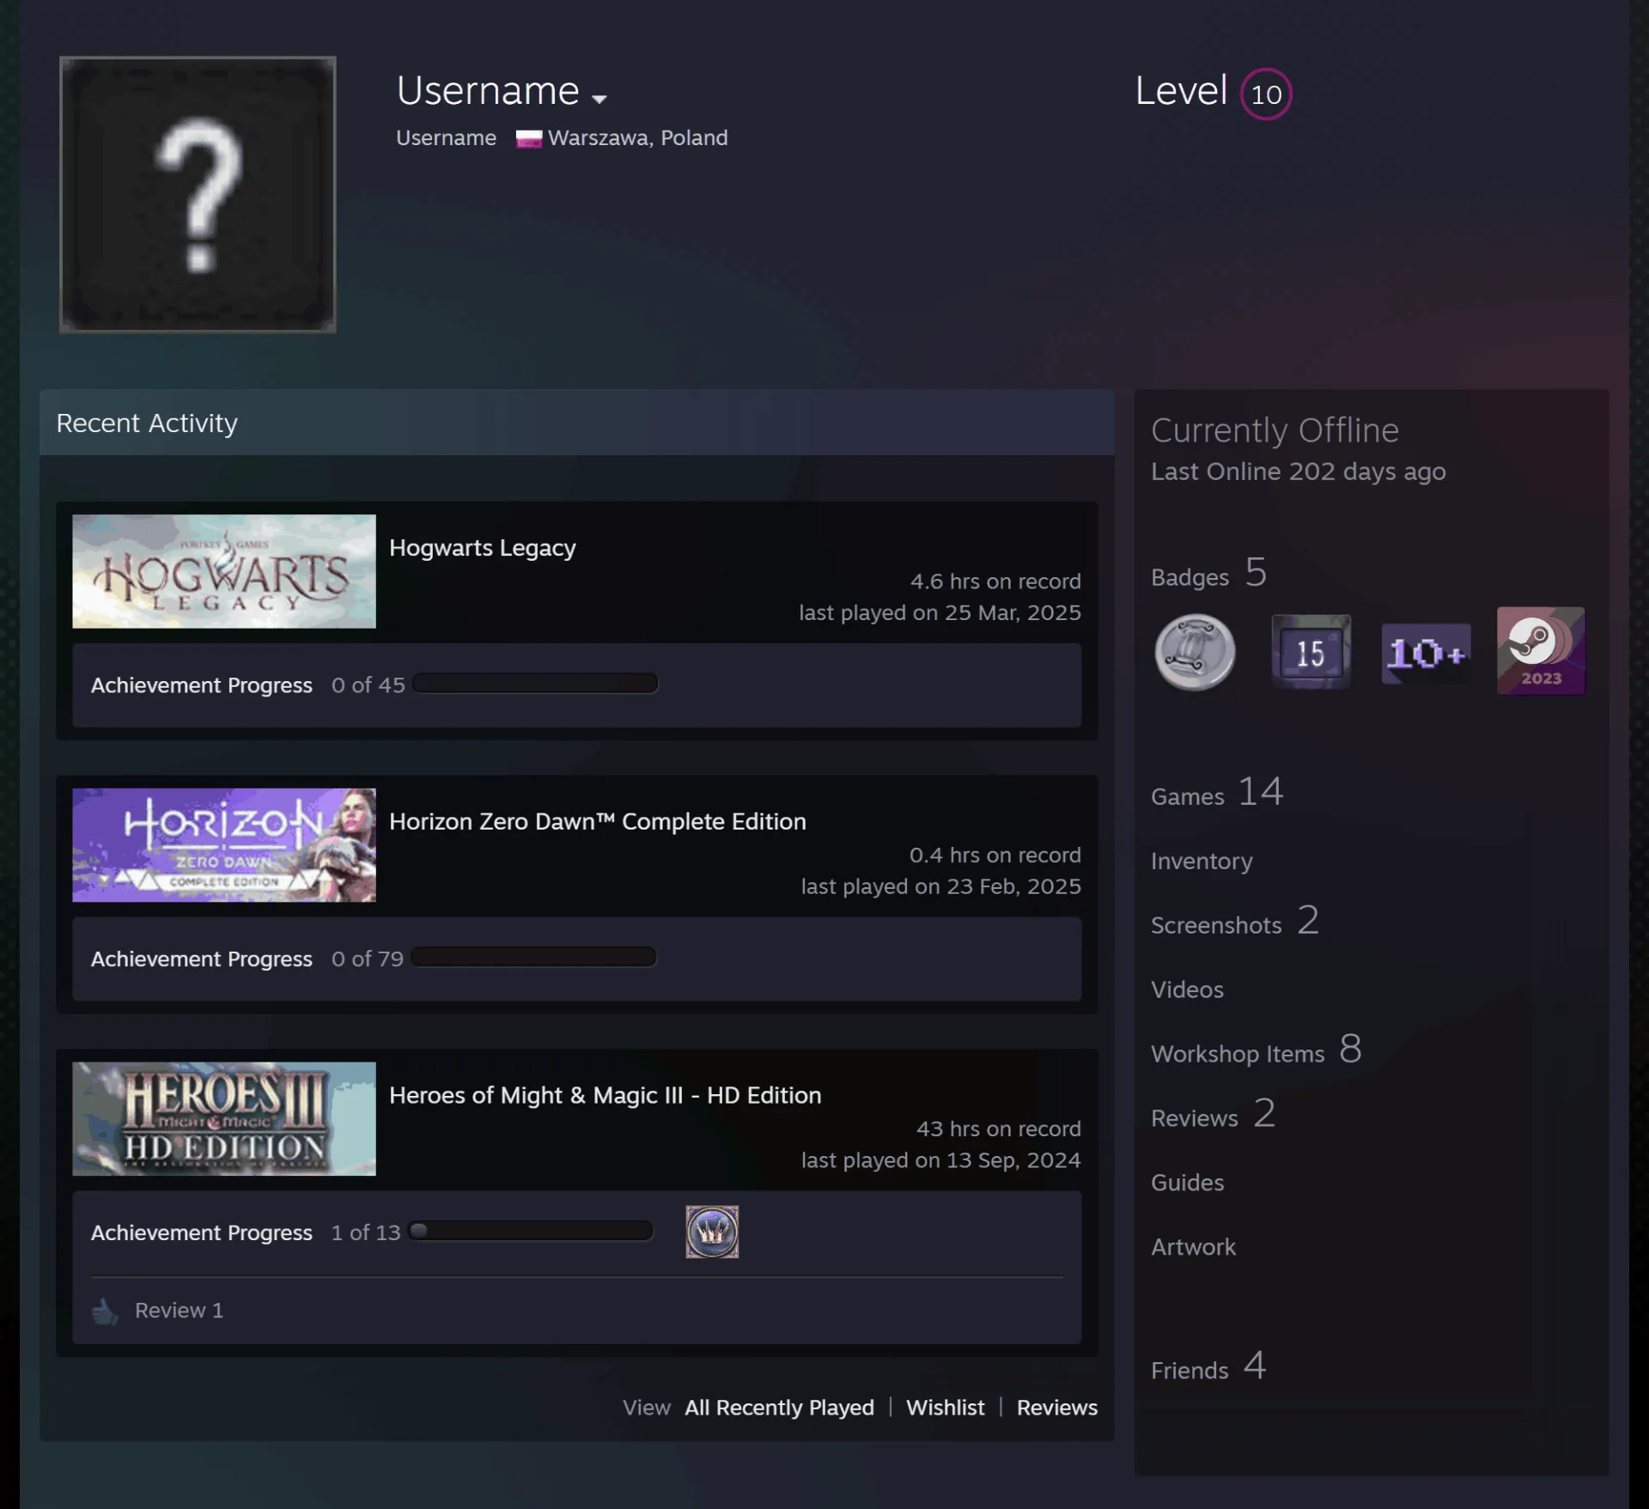Image resolution: width=1649 pixels, height=1509 pixels.
Task: Click '43 hrs on record' text
Action: tap(999, 1129)
